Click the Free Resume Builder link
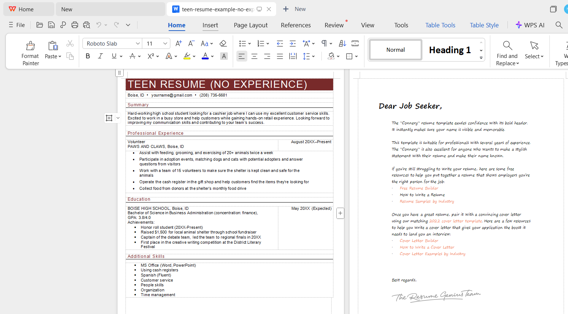The width and height of the screenshot is (568, 314). [x=419, y=188]
